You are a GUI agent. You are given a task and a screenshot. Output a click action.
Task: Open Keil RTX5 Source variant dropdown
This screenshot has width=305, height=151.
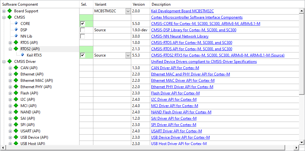pos(128,55)
